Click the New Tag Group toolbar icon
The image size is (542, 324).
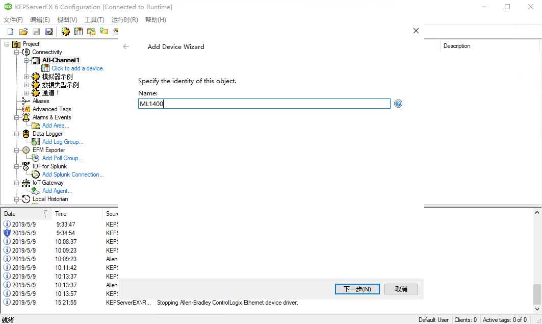91,32
